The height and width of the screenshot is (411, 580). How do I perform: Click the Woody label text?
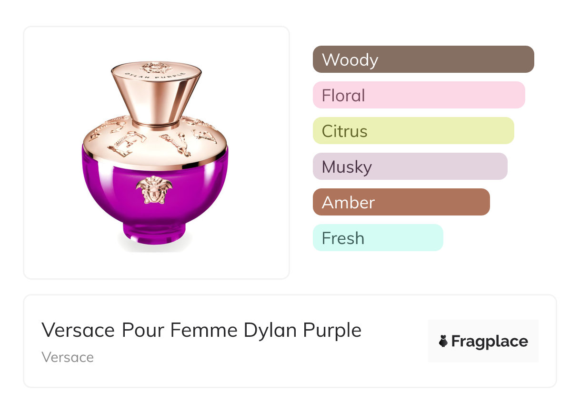coord(350,60)
